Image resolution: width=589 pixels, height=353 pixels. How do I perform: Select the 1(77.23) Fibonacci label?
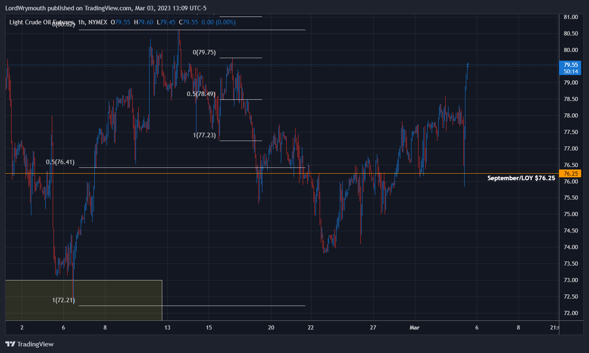tap(204, 135)
